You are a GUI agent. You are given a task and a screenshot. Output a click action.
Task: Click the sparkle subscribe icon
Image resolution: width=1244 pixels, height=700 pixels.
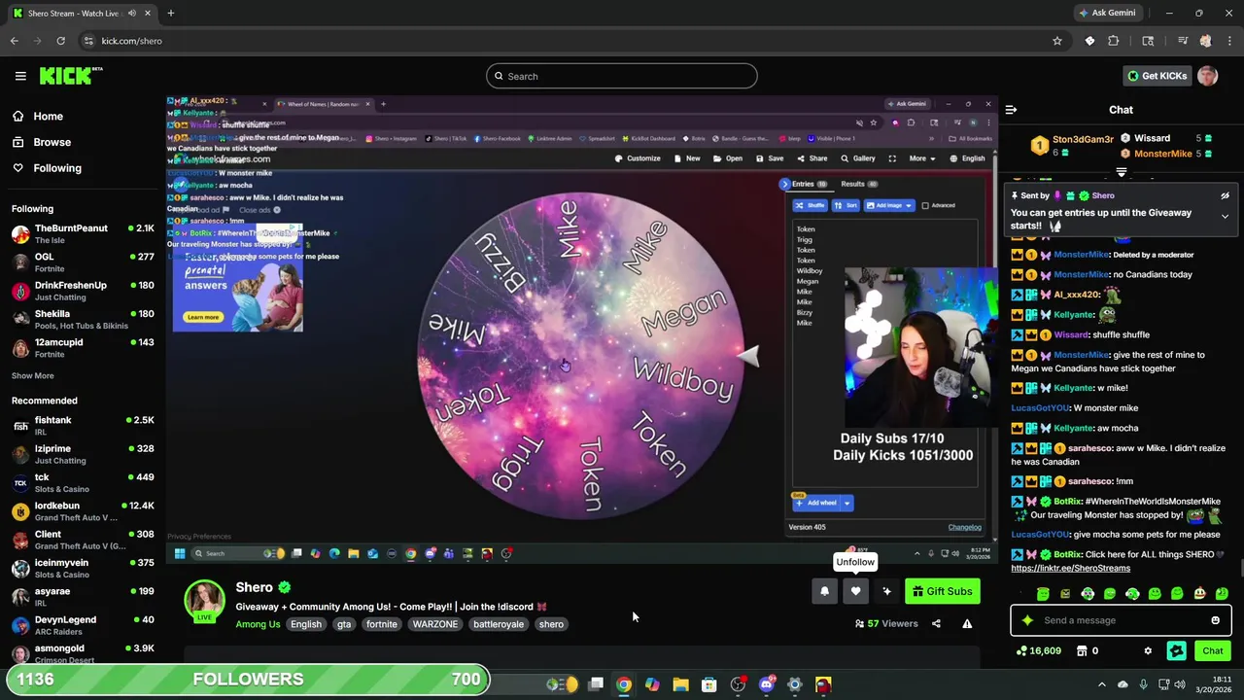pos(886,591)
